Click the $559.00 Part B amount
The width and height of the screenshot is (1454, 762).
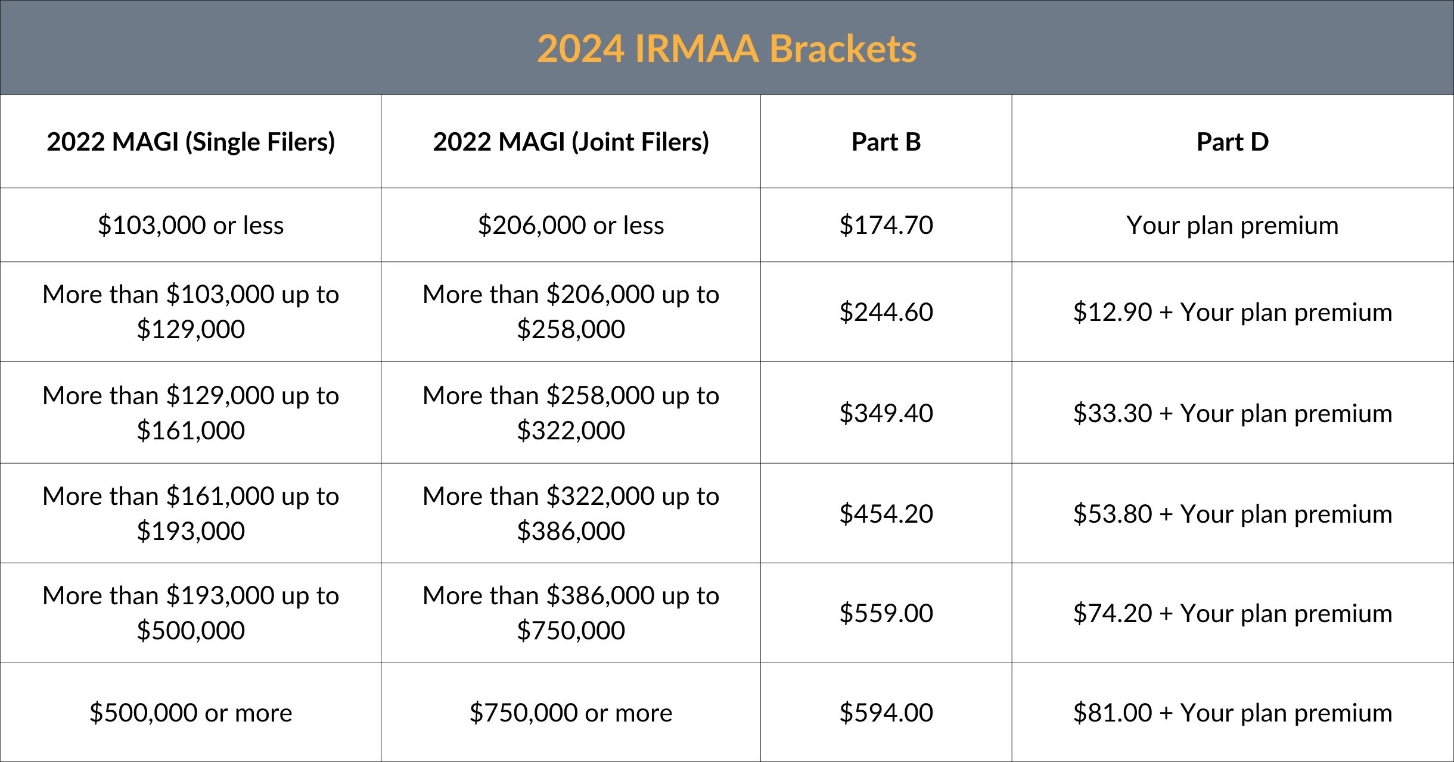[x=886, y=613]
